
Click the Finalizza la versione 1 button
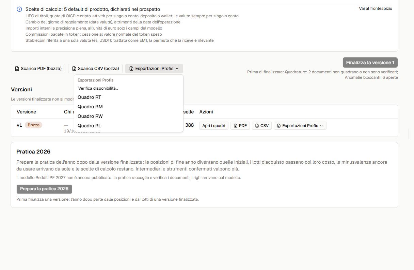point(370,62)
